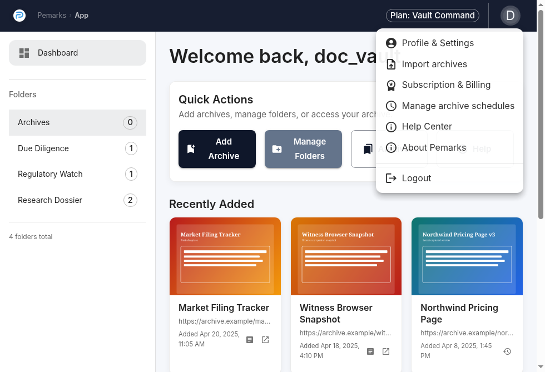Open Market Filing Tracker thumbnail
This screenshot has width=545, height=372.
coord(225,256)
